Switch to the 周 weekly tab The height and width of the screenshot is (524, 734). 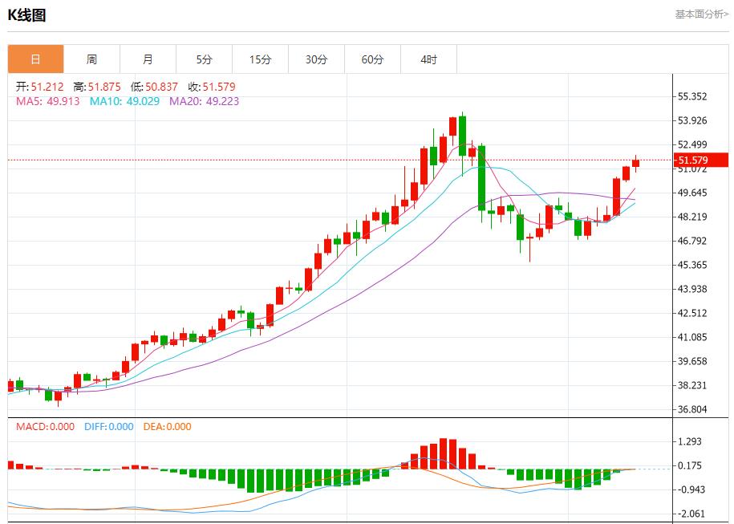pyautogui.click(x=91, y=59)
